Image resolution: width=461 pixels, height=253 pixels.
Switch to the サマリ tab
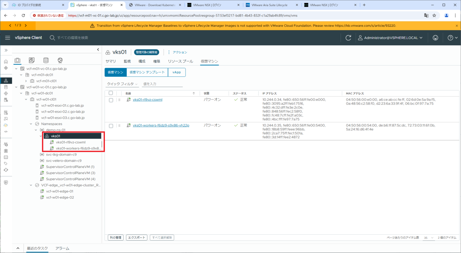click(111, 61)
